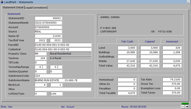Click the Exemption Loss field 0.00

[x=172, y=88]
